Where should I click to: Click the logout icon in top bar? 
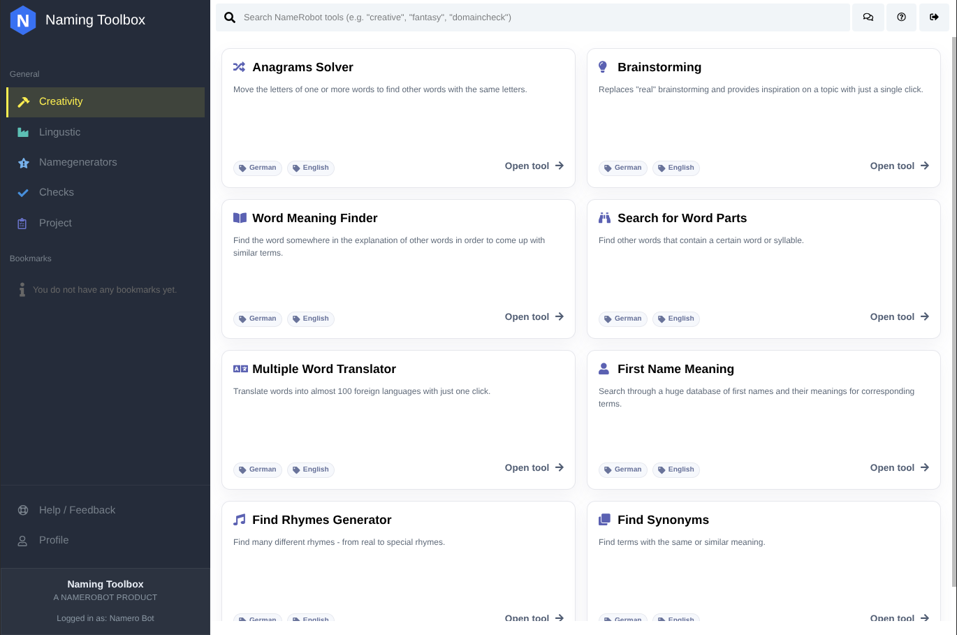click(x=934, y=17)
